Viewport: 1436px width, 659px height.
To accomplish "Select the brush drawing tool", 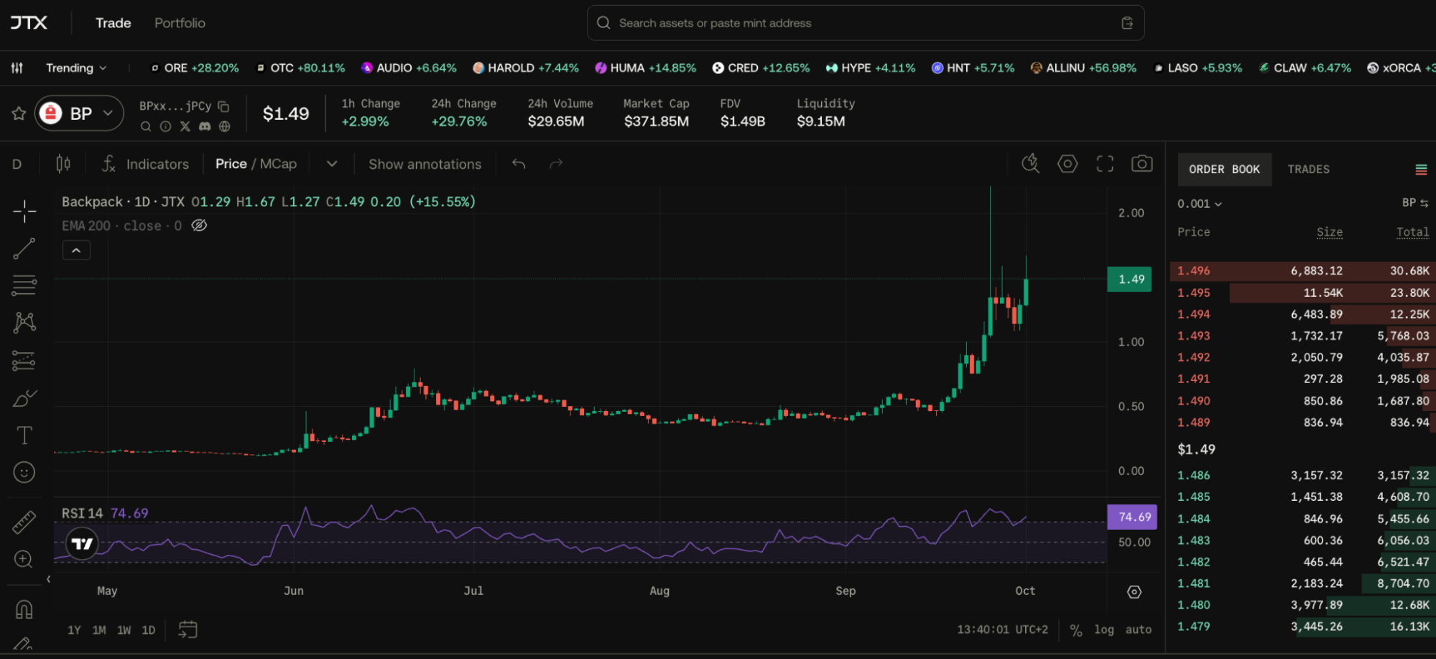I will (24, 398).
